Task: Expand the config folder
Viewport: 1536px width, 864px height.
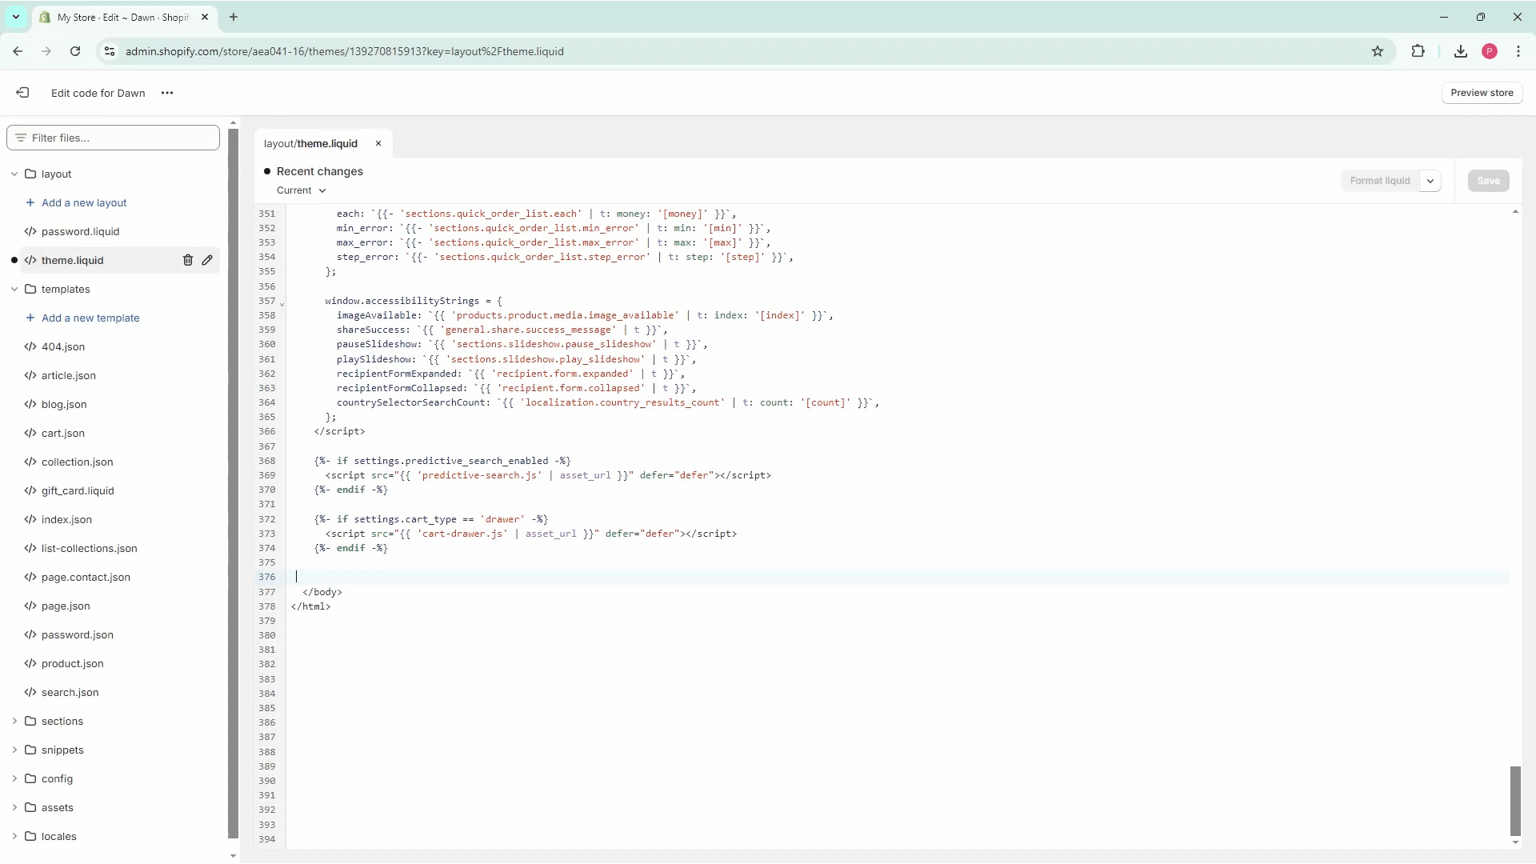Action: pos(14,779)
